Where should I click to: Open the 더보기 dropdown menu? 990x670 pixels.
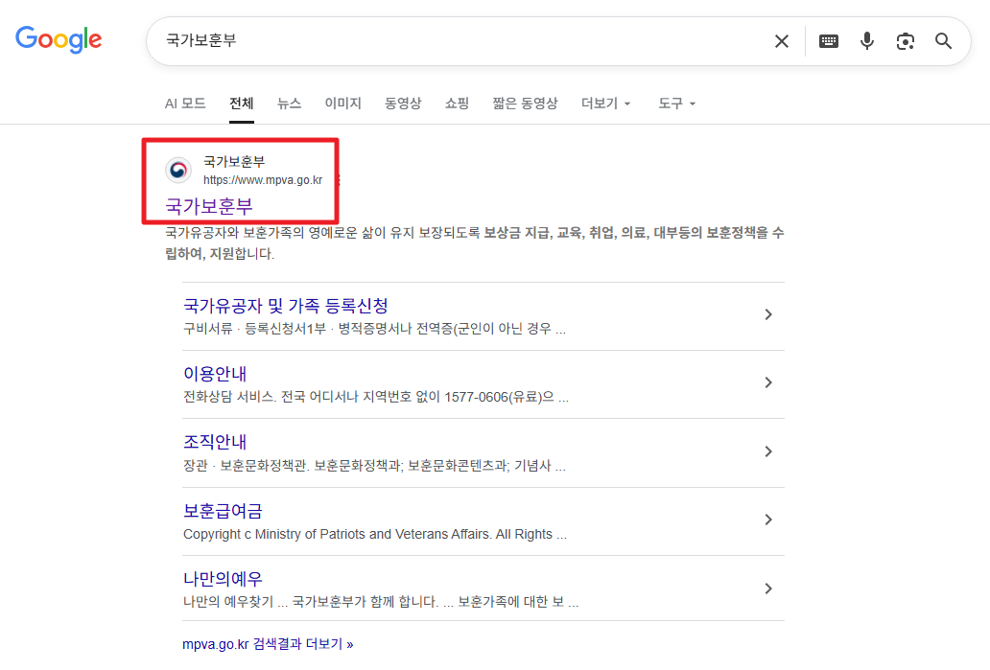[604, 103]
